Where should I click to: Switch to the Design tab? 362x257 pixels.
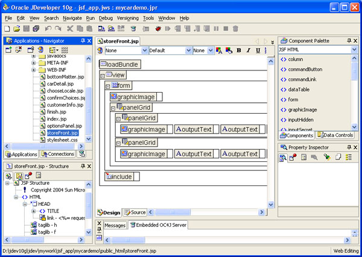tap(109, 212)
